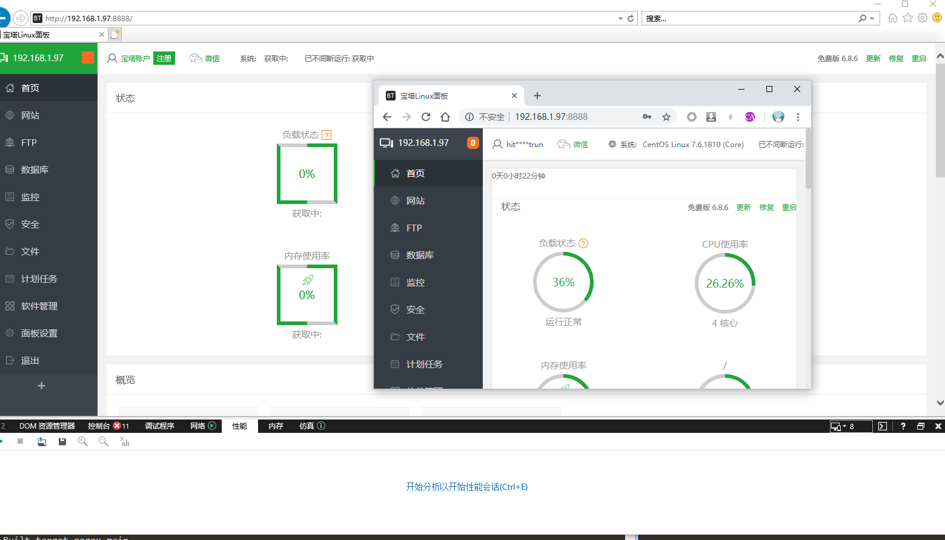
Task: Click the search magnifier in IE search box
Action: [862, 18]
